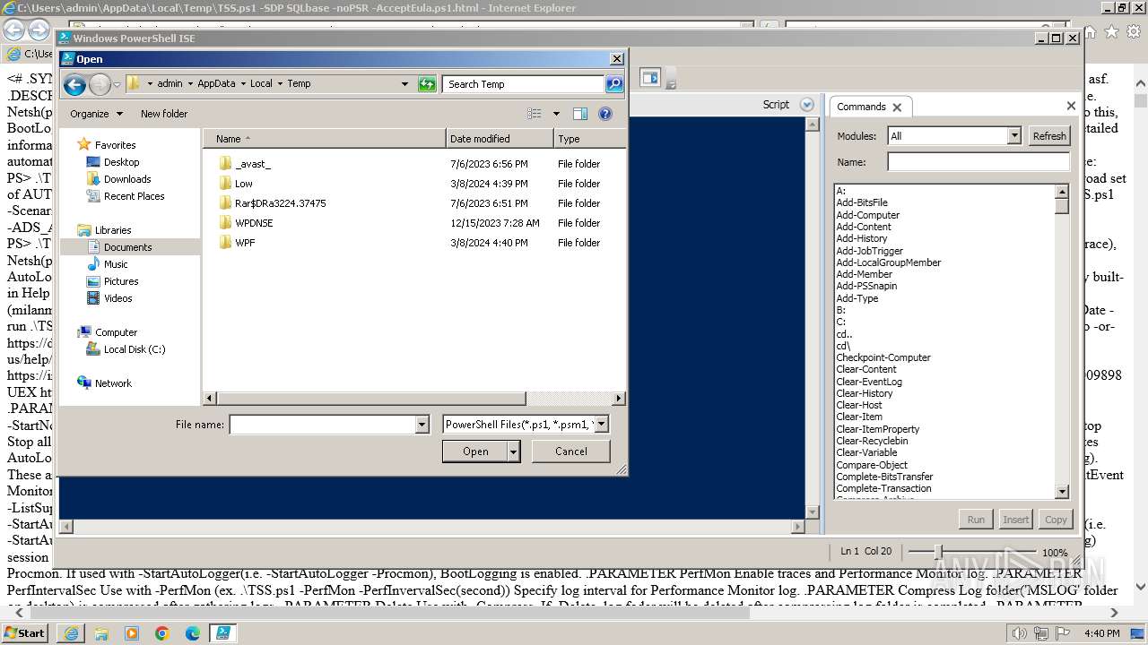Select the _avast_ folder
This screenshot has width=1148, height=645.
pyautogui.click(x=252, y=164)
